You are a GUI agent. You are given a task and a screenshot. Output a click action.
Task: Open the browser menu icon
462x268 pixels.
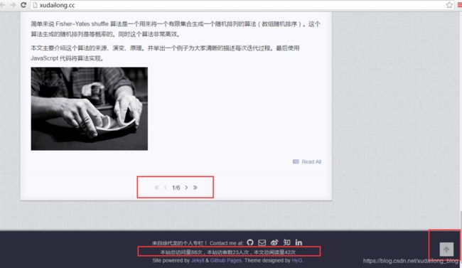pos(460,5)
